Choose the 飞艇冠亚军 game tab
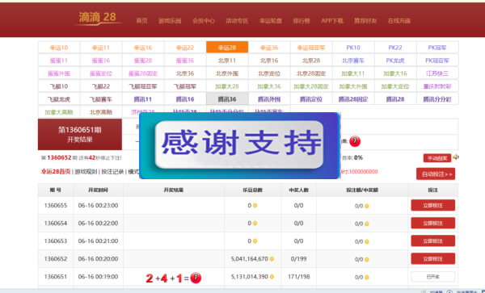Viewport: 485px width, 293px height. (x=143, y=86)
